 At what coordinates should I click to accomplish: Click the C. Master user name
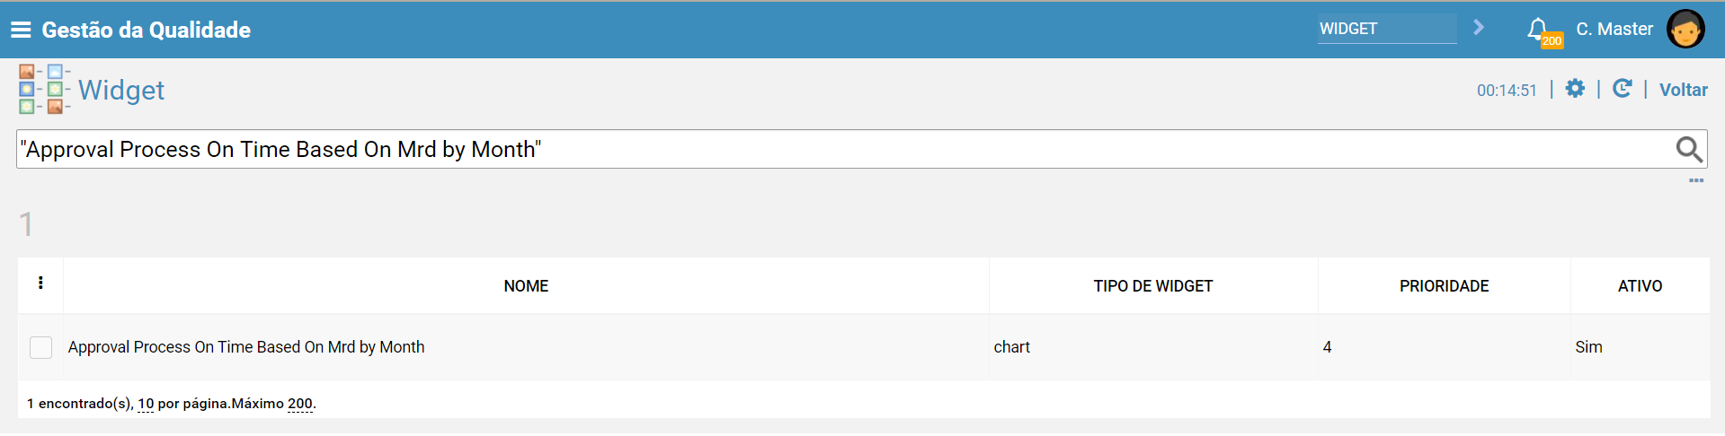coord(1614,30)
